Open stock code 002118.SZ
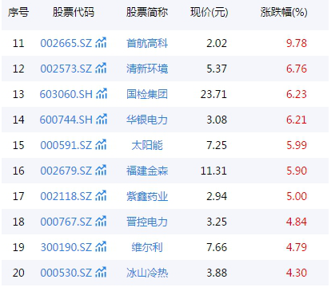The width and height of the screenshot is (331, 287). click(x=66, y=196)
